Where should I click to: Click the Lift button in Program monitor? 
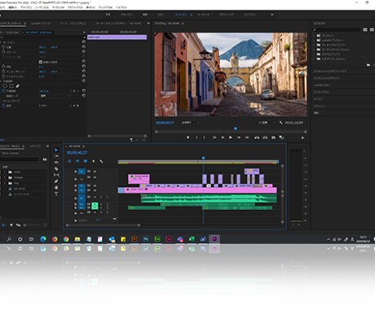click(x=257, y=137)
